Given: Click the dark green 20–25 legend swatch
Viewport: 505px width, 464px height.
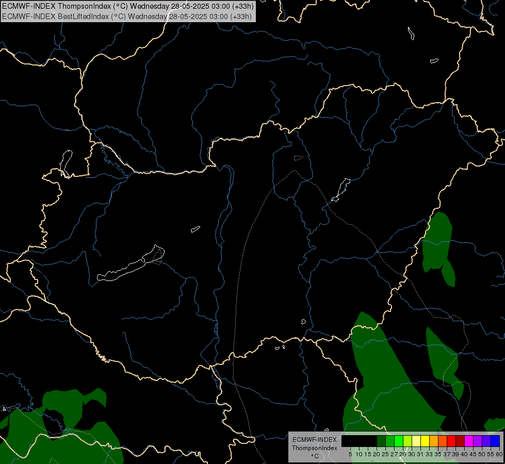Looking at the screenshot, I should [x=381, y=441].
